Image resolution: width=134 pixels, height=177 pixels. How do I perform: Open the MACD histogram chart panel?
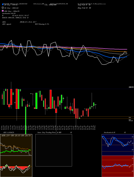pos(16,166)
